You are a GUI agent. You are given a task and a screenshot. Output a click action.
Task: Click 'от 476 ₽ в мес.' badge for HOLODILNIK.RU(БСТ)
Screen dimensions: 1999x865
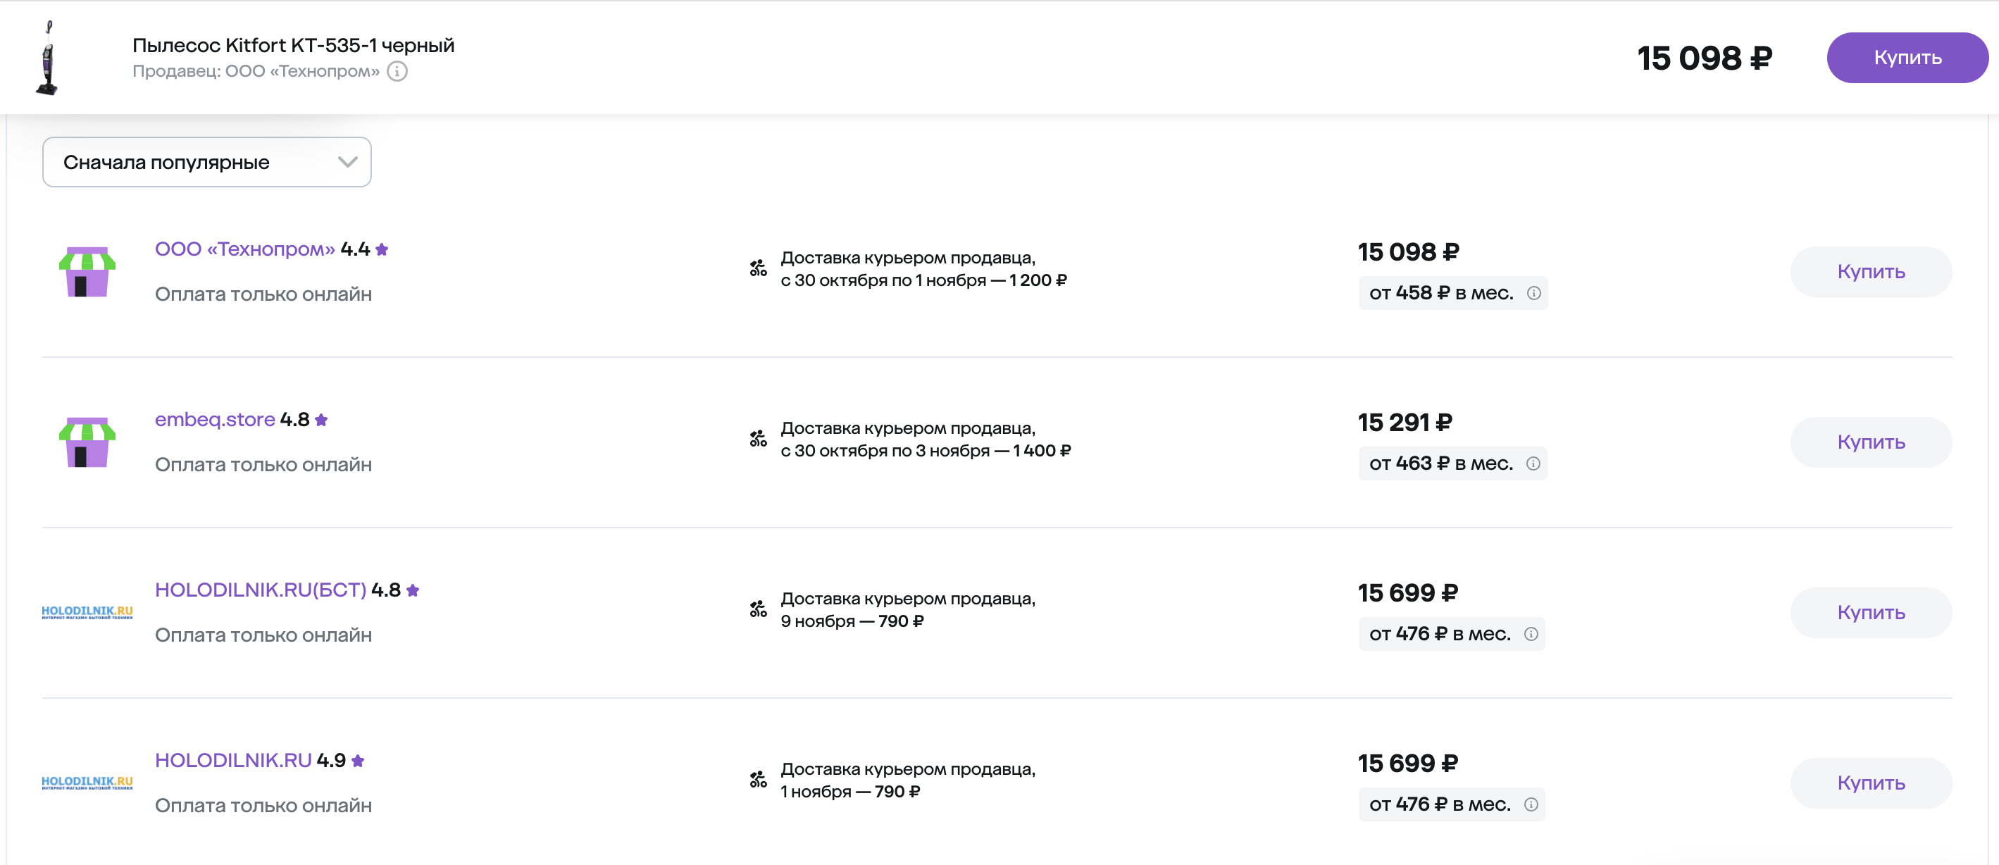[1440, 635]
